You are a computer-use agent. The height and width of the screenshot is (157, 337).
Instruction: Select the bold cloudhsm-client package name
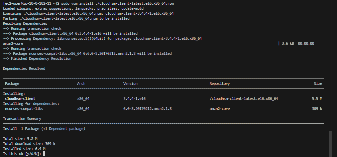click(20, 99)
